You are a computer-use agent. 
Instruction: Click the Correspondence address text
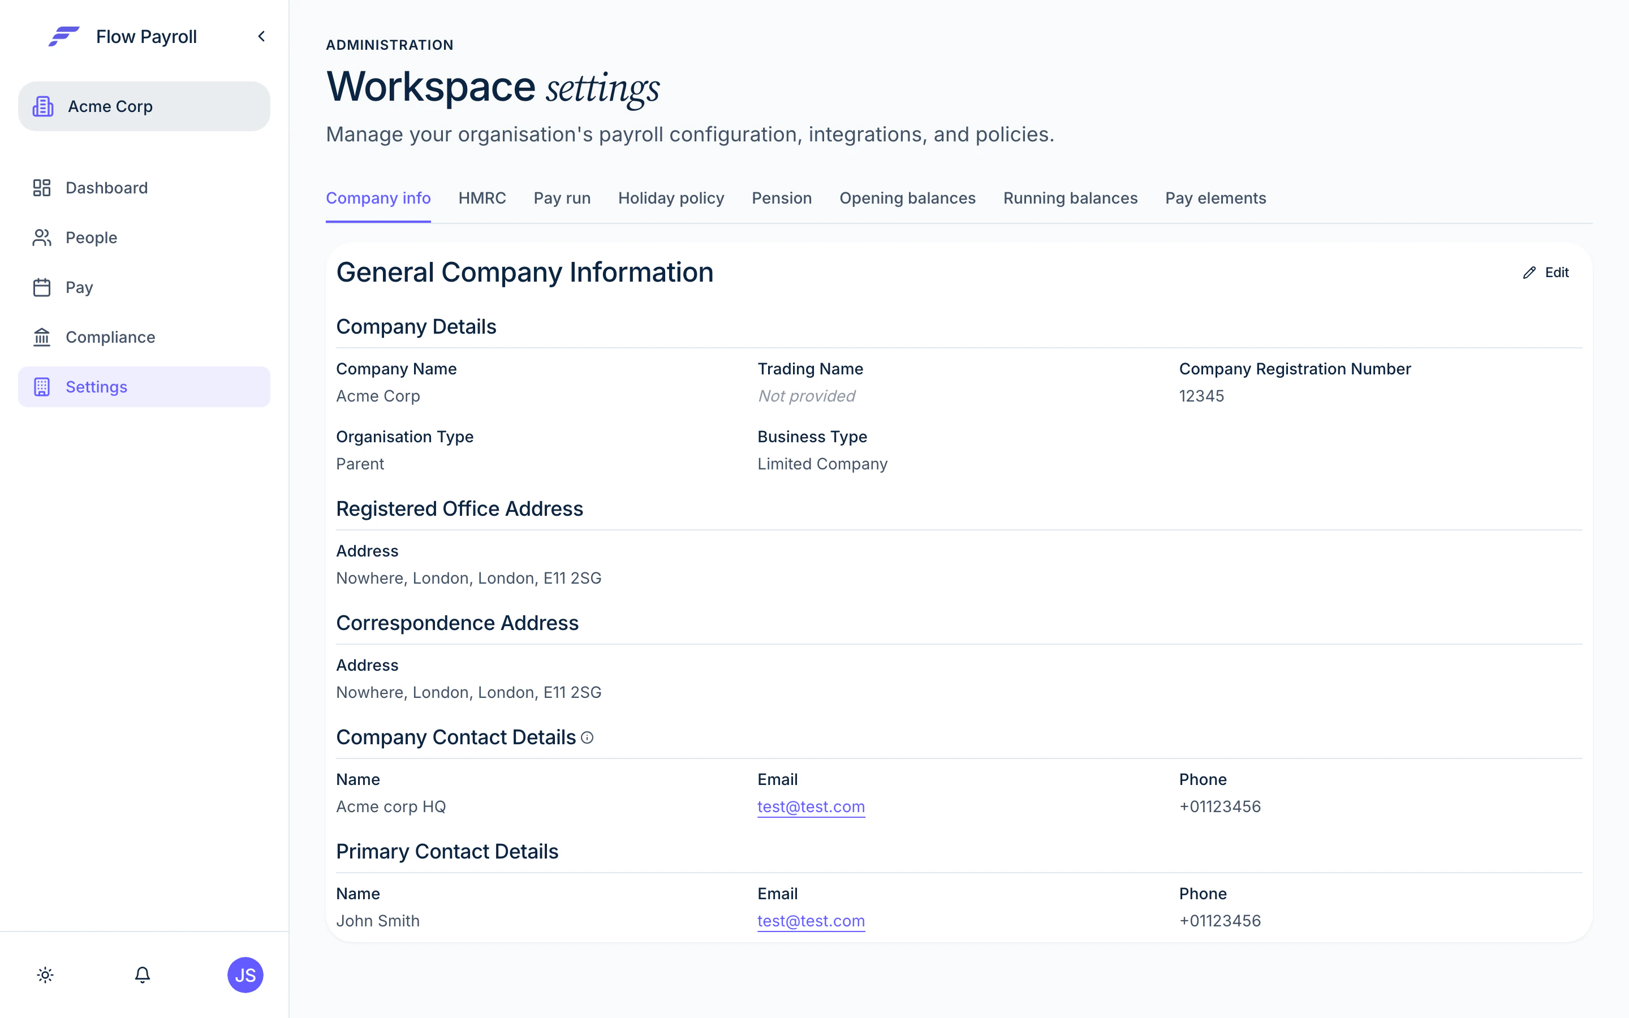pos(468,693)
